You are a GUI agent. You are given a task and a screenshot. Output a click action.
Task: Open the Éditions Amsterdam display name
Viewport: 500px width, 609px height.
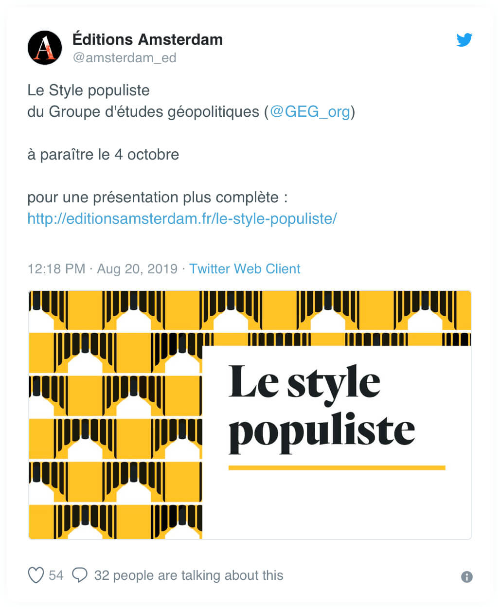pyautogui.click(x=147, y=39)
